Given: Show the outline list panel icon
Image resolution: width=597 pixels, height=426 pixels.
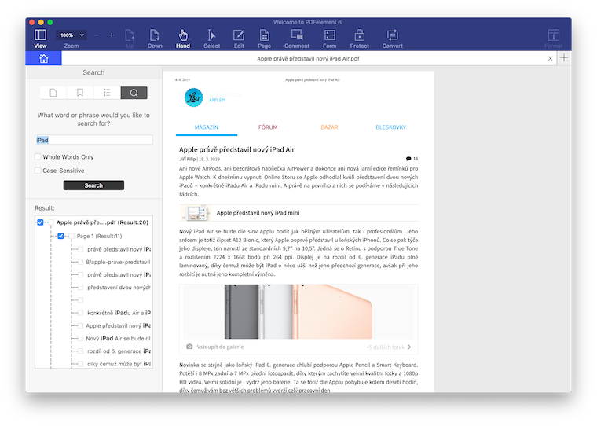Looking at the screenshot, I should click(107, 93).
